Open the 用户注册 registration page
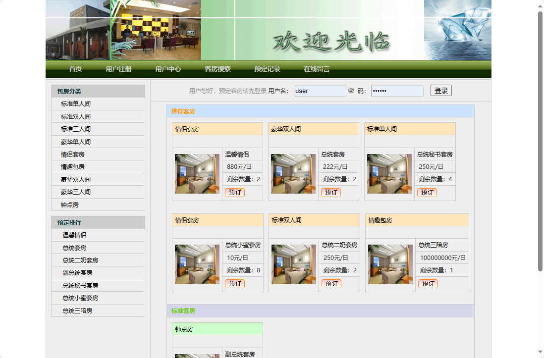 (x=118, y=69)
